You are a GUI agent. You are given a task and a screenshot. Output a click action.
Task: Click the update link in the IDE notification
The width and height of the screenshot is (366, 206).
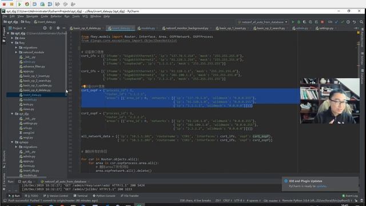click(321, 186)
